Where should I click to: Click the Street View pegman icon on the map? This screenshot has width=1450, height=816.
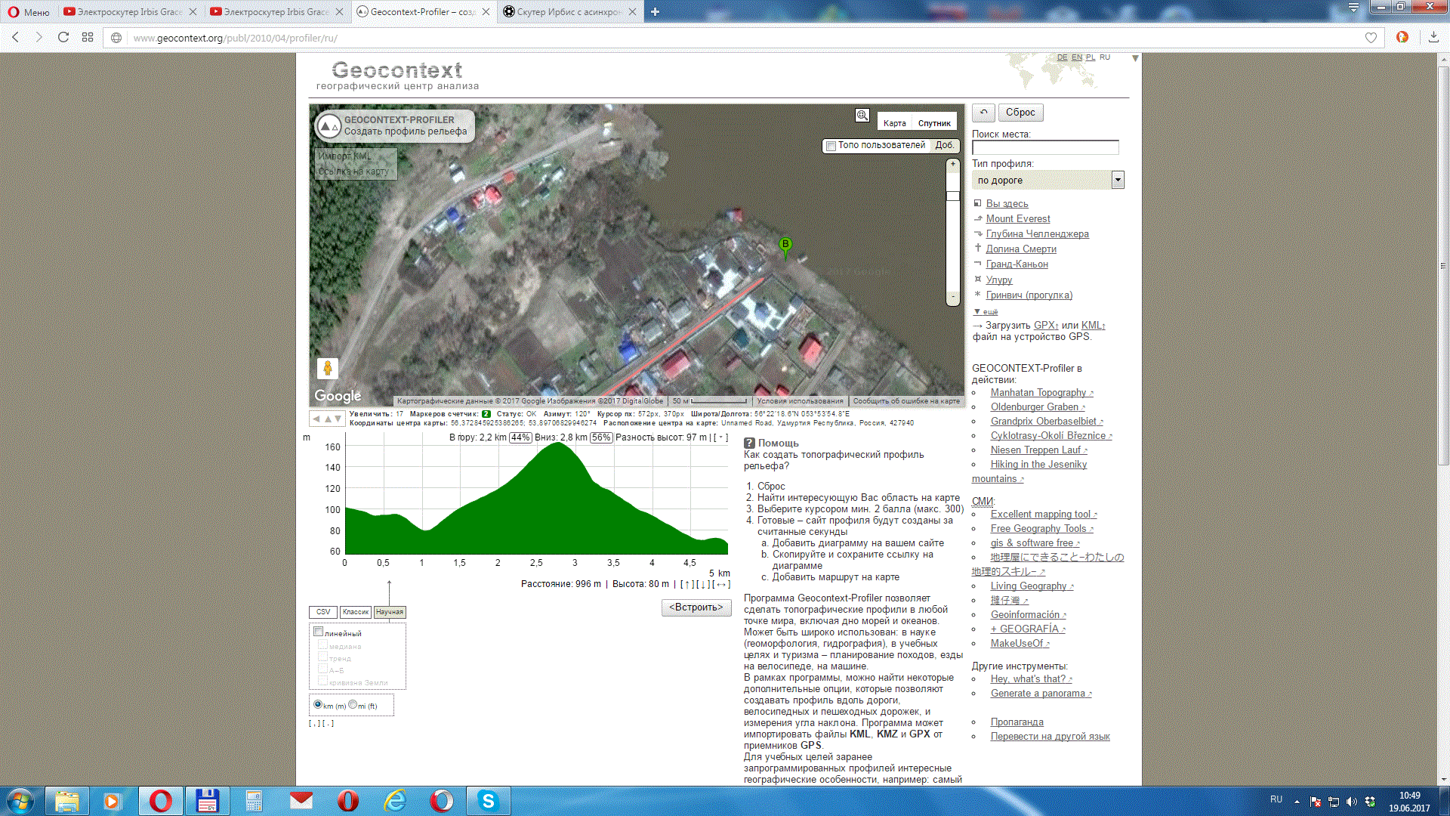328,368
